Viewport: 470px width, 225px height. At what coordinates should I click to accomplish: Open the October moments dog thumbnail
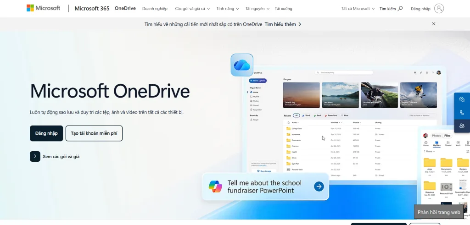(380, 95)
